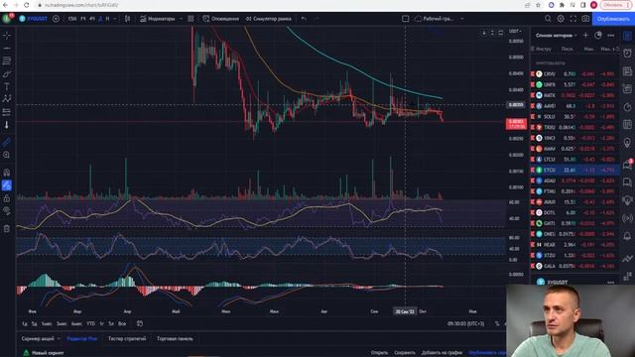Expand the favorite indicators dropdown arrow

tap(181, 19)
